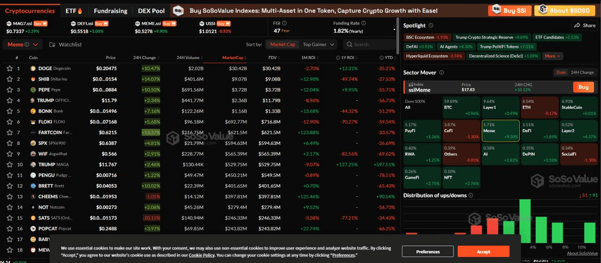The width and height of the screenshot is (601, 263).
Task: Select the Market Cap sort option
Action: point(282,45)
